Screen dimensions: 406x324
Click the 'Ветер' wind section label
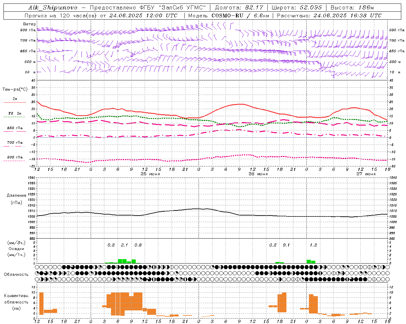[x=29, y=24]
